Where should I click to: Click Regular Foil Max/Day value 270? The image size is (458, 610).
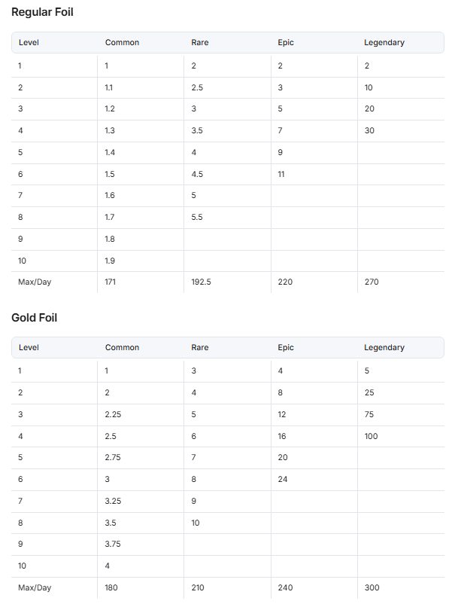[x=372, y=282]
